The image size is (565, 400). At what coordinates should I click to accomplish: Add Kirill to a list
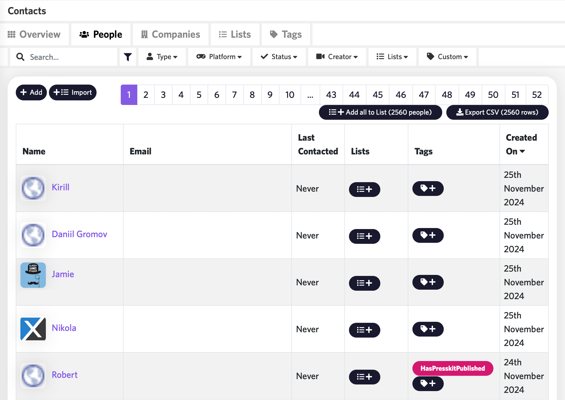tap(364, 189)
